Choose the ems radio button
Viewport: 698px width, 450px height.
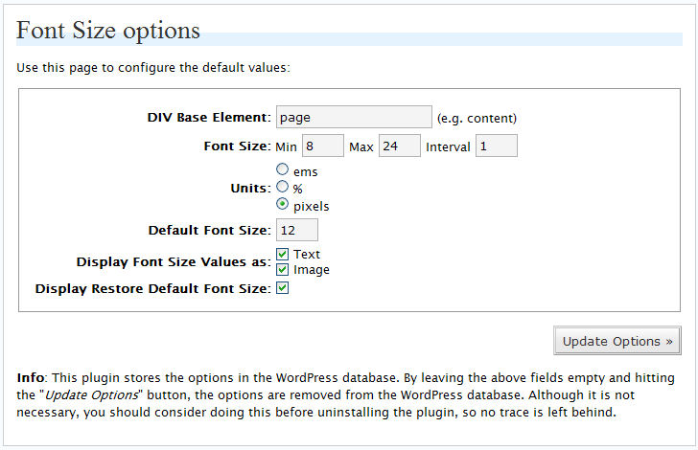(x=282, y=169)
